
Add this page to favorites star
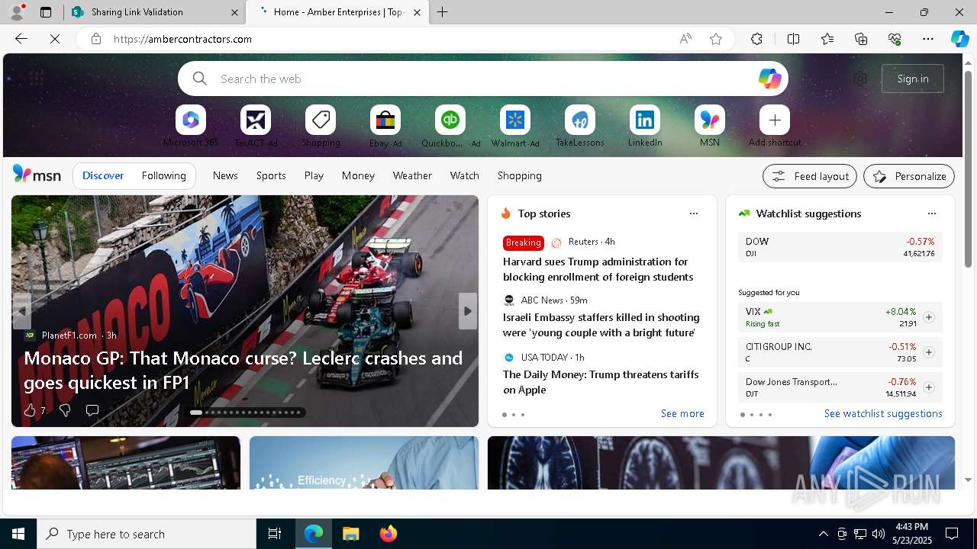point(716,39)
